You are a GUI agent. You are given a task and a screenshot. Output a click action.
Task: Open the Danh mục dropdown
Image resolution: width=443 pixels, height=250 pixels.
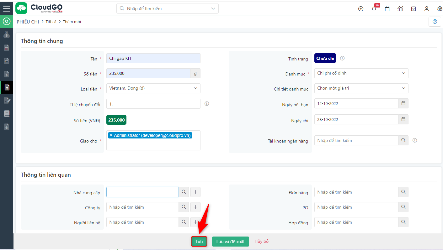[361, 73]
